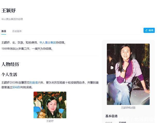Open the overview photo of woman in purple

pyautogui.click(x=128, y=74)
